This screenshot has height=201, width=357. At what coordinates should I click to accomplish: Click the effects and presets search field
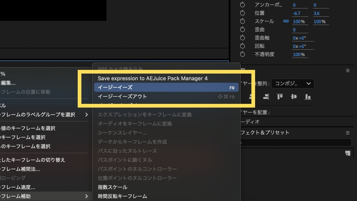click(x=296, y=143)
